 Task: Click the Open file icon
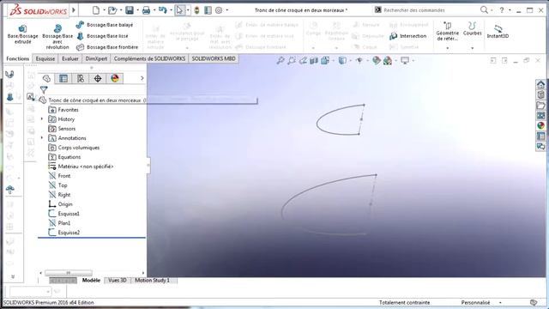(x=112, y=10)
